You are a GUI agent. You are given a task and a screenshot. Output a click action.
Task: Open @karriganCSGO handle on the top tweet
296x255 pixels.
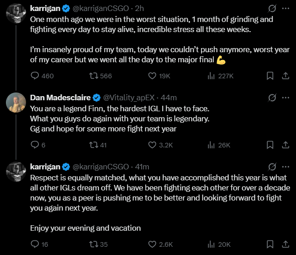click(100, 8)
